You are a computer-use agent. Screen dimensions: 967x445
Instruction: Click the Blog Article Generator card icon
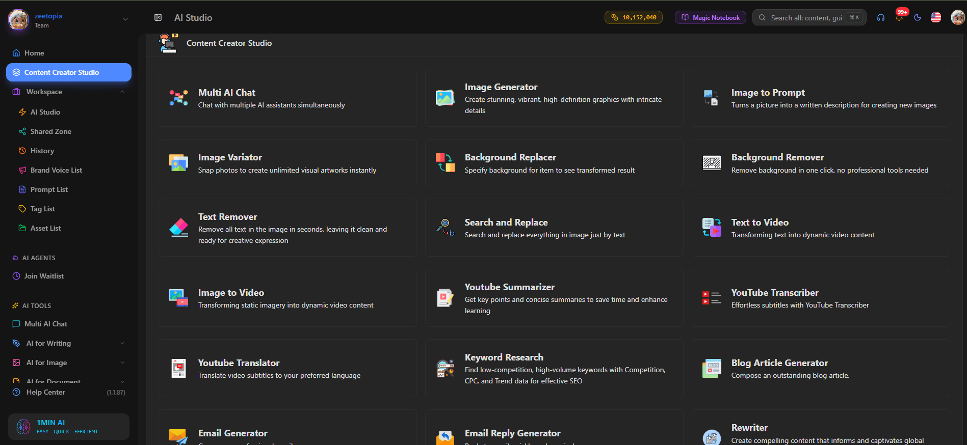[x=712, y=368]
